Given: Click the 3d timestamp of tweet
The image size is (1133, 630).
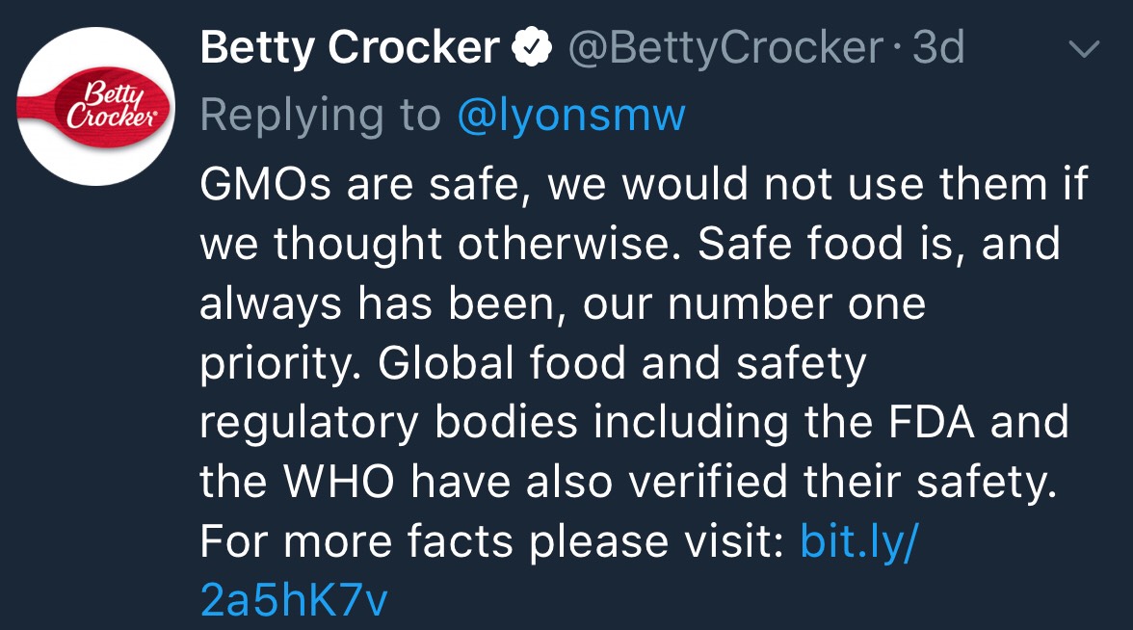Looking at the screenshot, I should (937, 48).
